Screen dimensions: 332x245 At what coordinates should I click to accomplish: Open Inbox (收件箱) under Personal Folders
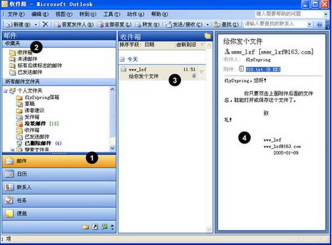28,130
